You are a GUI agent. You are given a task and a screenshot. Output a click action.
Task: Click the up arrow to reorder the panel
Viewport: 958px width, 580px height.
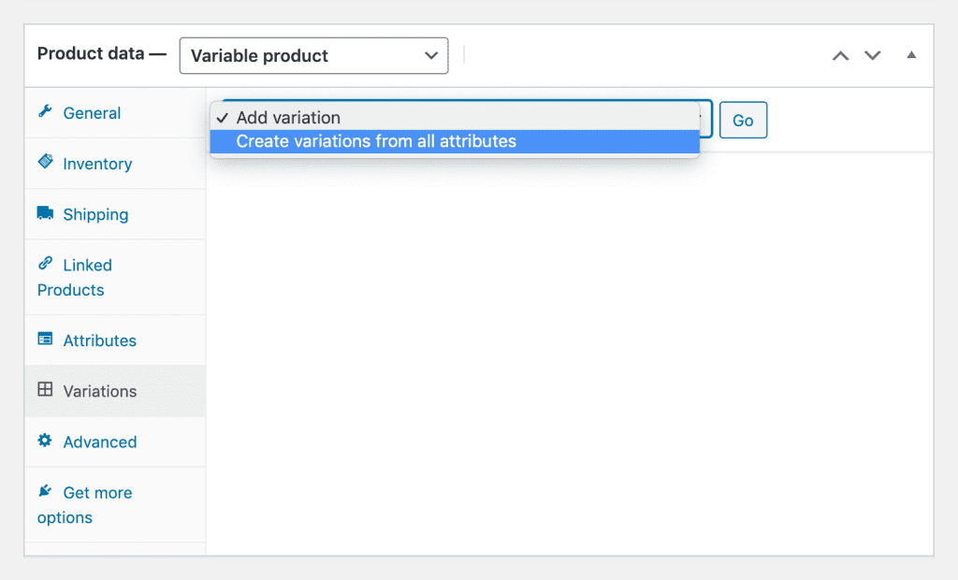coord(839,55)
